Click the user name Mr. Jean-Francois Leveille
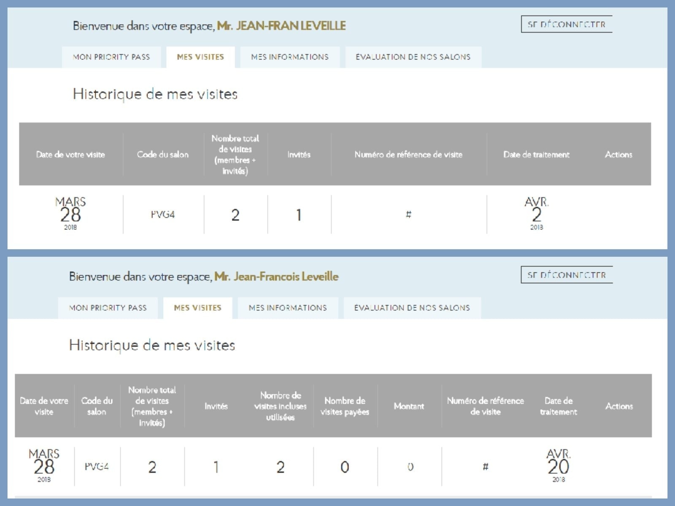 pyautogui.click(x=276, y=277)
